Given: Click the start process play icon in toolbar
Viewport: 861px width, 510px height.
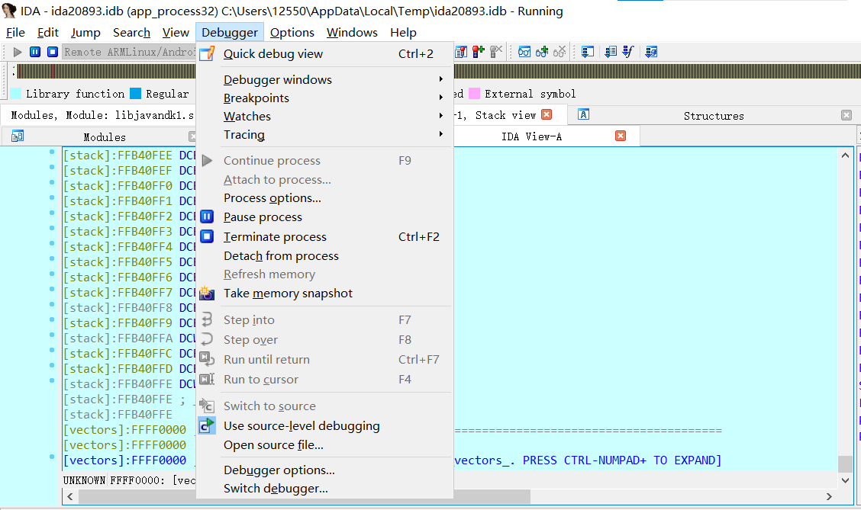Looking at the screenshot, I should tap(18, 52).
